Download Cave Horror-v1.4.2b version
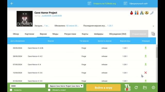 [145, 48]
